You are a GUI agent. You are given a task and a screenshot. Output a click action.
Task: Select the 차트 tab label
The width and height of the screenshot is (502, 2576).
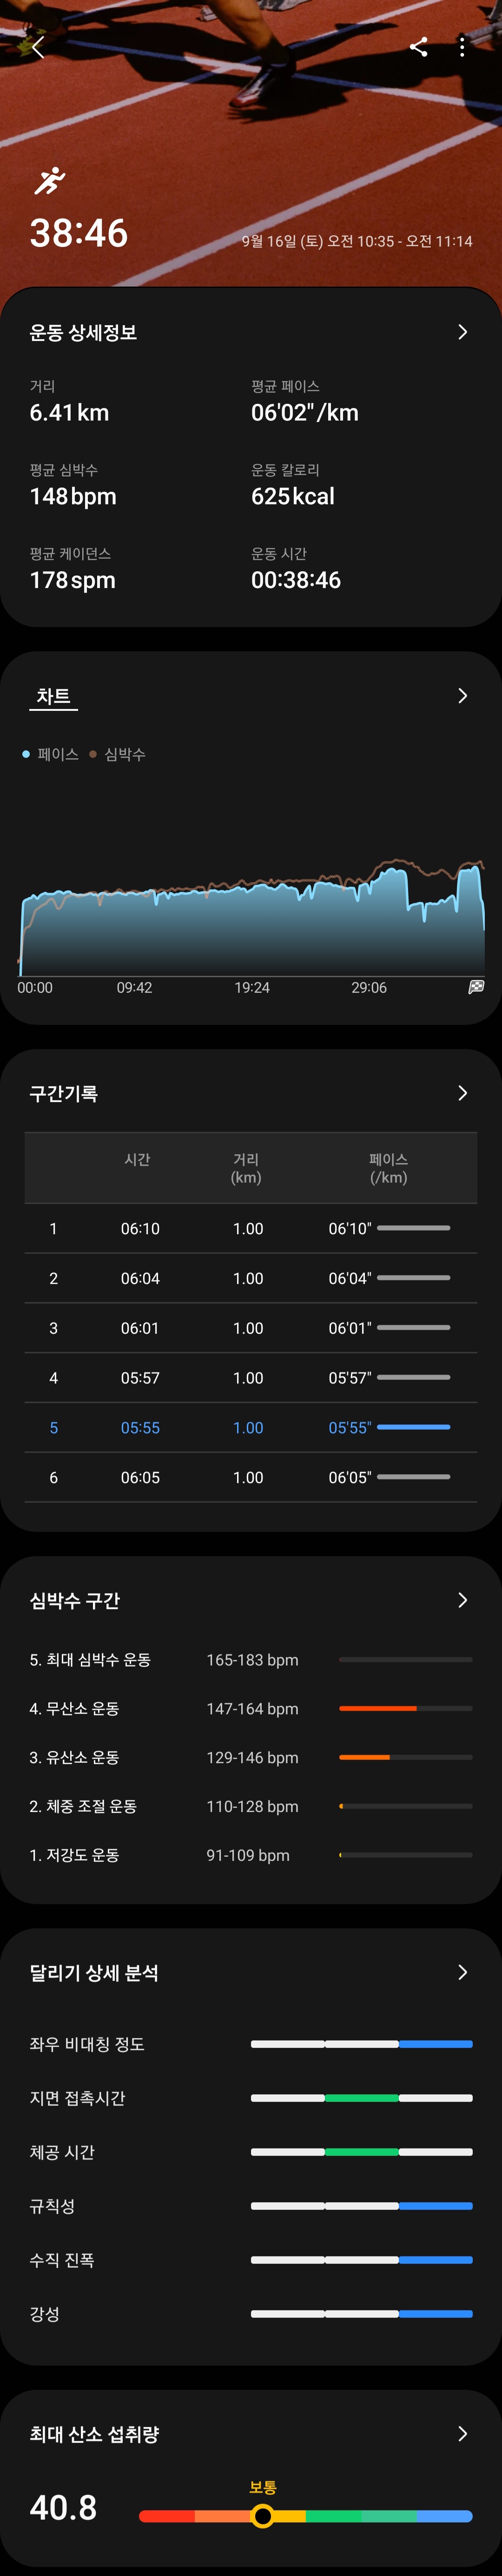pyautogui.click(x=53, y=696)
